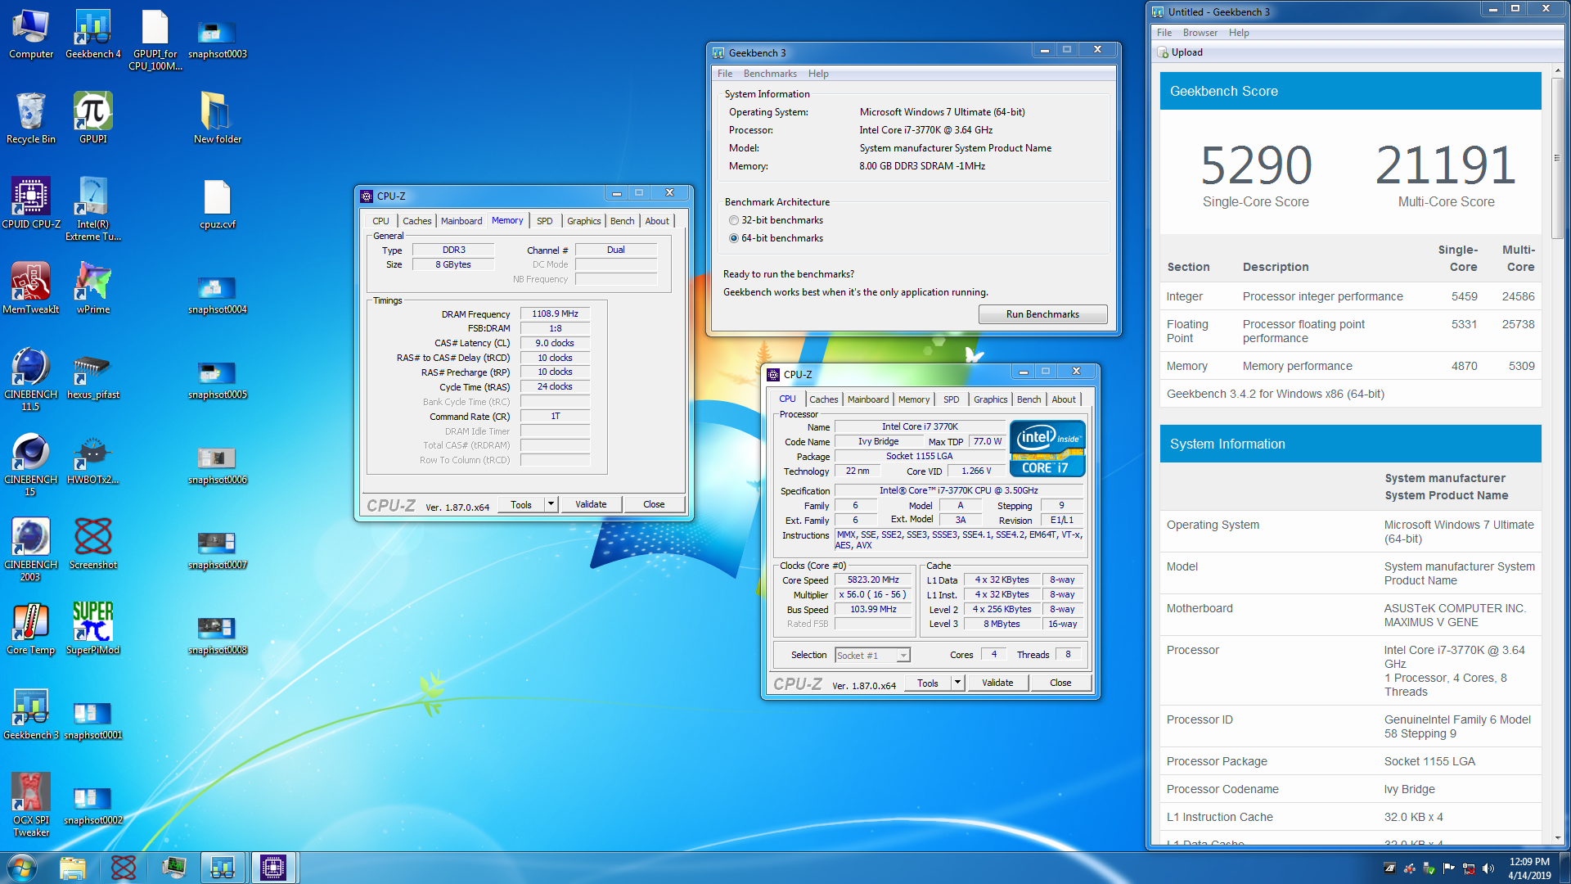This screenshot has width=1571, height=884.
Task: Click the Tools button in memory CPU-Z
Action: click(521, 504)
